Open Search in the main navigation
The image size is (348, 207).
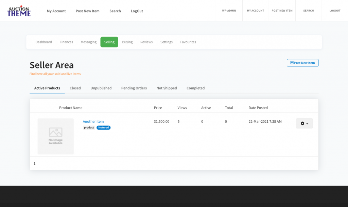tap(115, 11)
